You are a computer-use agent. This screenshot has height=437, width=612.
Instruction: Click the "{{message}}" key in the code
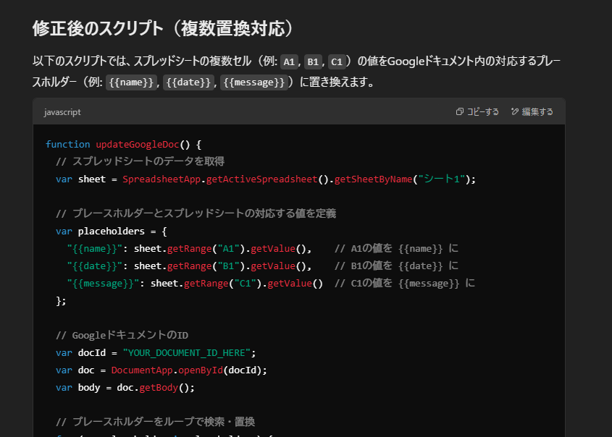tap(103, 284)
